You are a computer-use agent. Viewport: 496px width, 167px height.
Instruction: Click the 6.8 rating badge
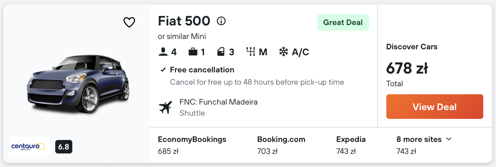tap(64, 147)
